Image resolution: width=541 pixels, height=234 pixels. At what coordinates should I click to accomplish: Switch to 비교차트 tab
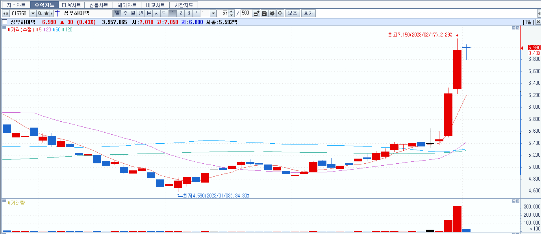pyautogui.click(x=155, y=5)
